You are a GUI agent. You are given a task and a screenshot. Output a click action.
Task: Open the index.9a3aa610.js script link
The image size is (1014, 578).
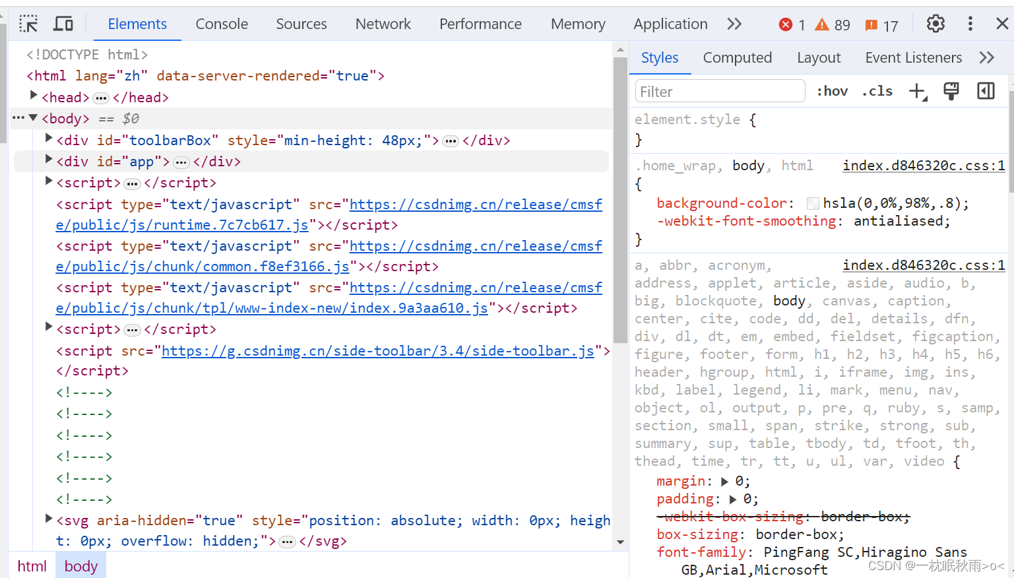[x=329, y=298]
